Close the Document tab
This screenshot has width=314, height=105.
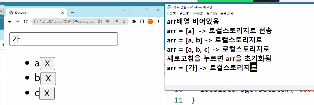tap(63, 13)
